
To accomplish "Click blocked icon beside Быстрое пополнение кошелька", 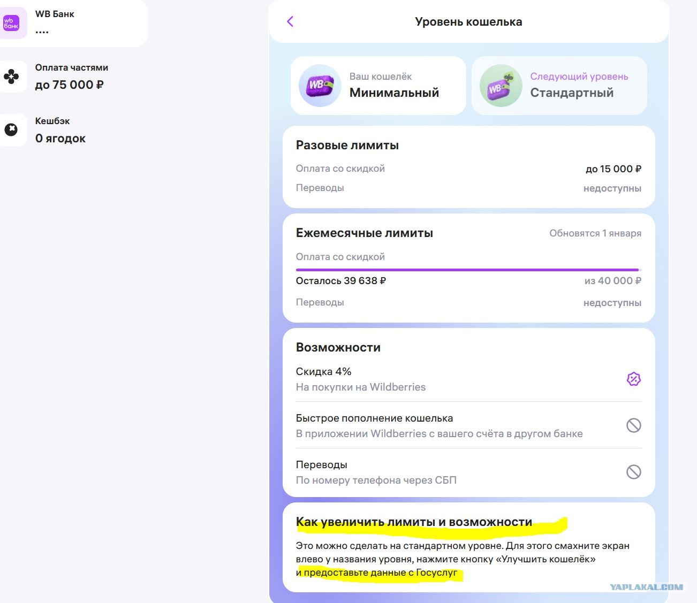I will click(x=634, y=425).
